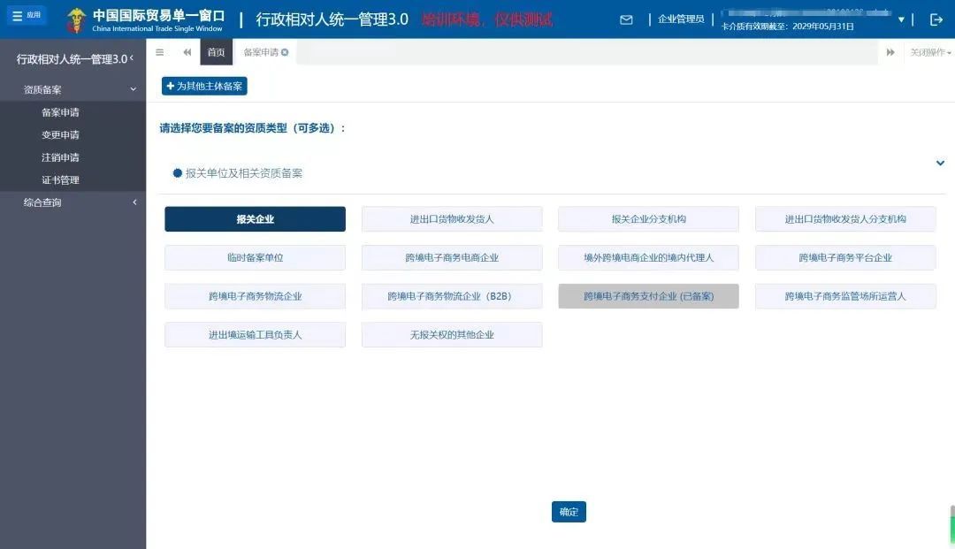
Task: Click the forward tabs right arrow
Action: 890,52
